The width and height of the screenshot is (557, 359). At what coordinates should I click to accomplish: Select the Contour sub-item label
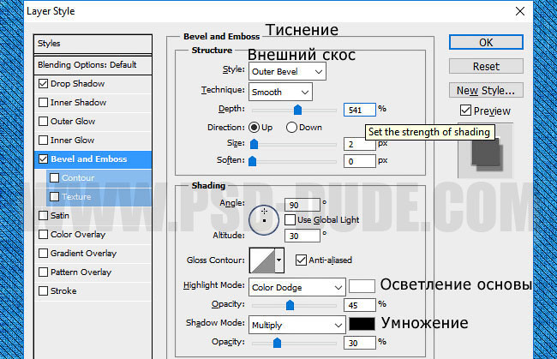click(x=78, y=177)
